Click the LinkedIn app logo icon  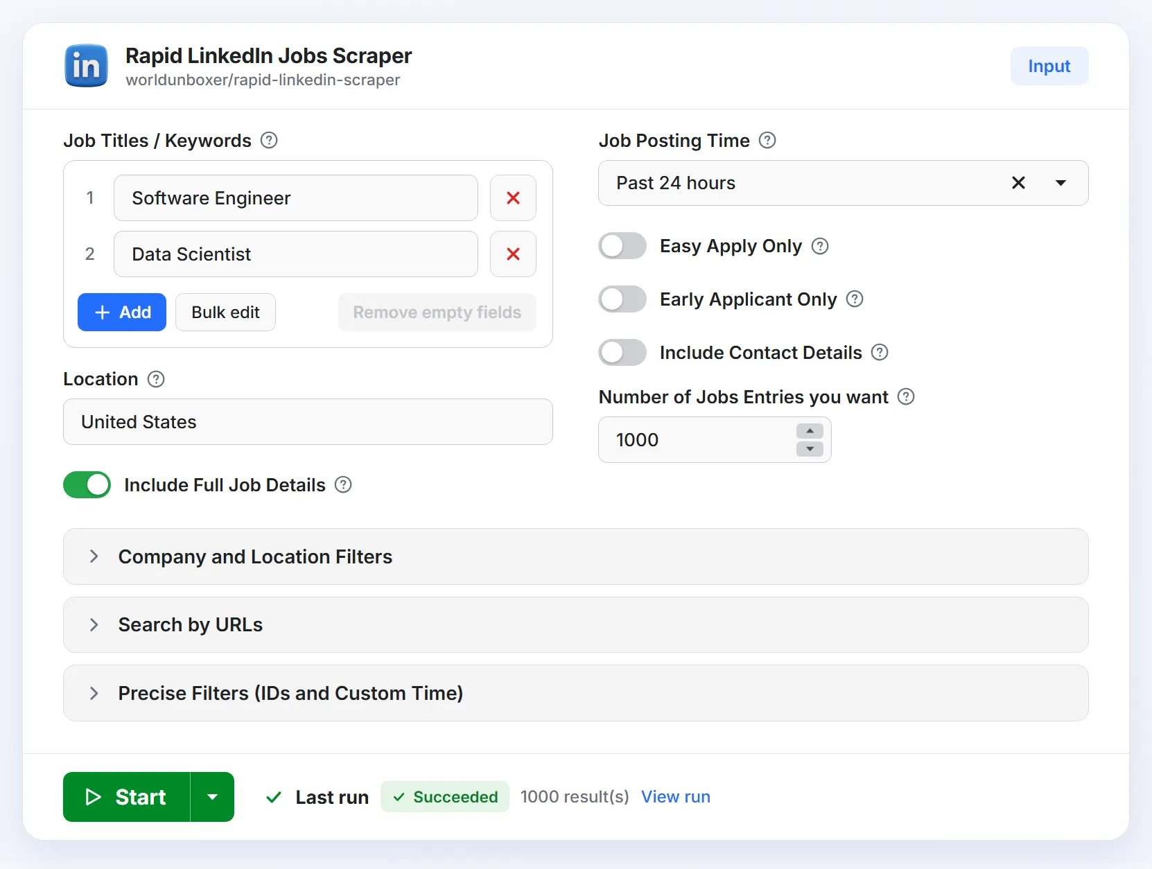[x=86, y=67]
